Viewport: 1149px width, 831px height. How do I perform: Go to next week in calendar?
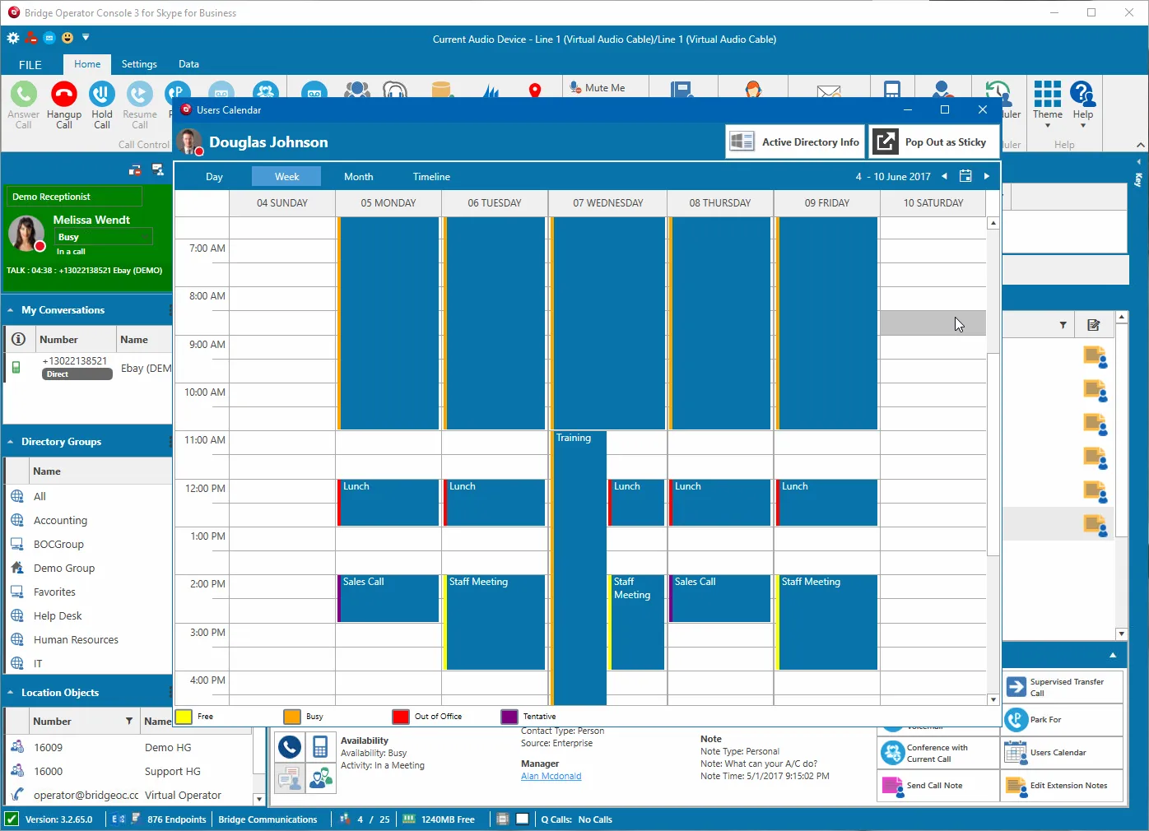(x=986, y=176)
